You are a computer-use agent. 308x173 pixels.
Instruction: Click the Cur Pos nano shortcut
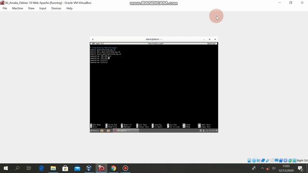(172, 125)
